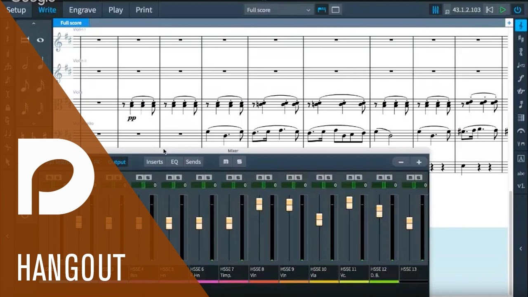
Task: Open the Text panel (abc icon)
Action: (x=521, y=174)
